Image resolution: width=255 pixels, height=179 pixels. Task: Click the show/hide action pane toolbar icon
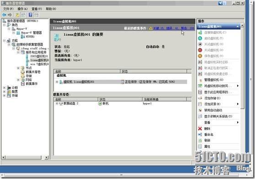[37, 15]
